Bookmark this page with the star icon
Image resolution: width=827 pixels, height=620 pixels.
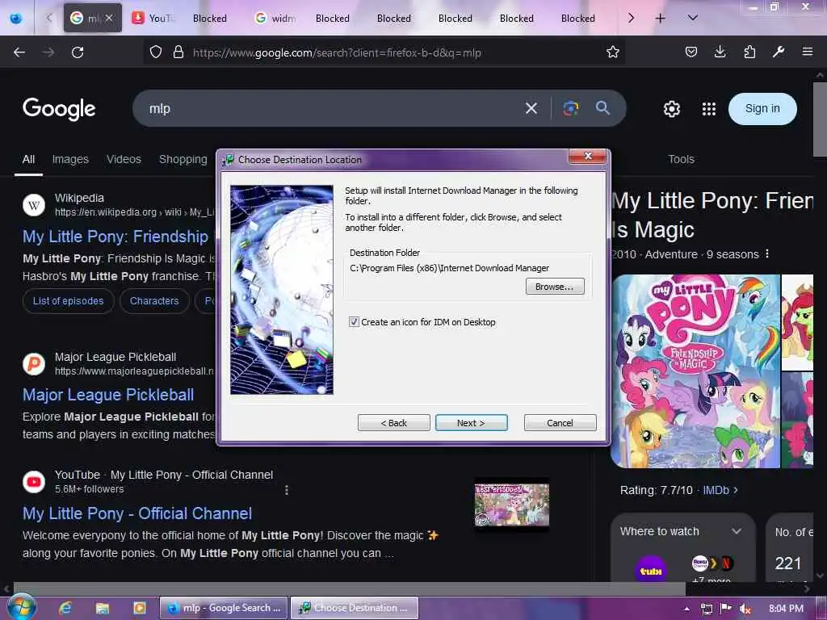pos(612,52)
